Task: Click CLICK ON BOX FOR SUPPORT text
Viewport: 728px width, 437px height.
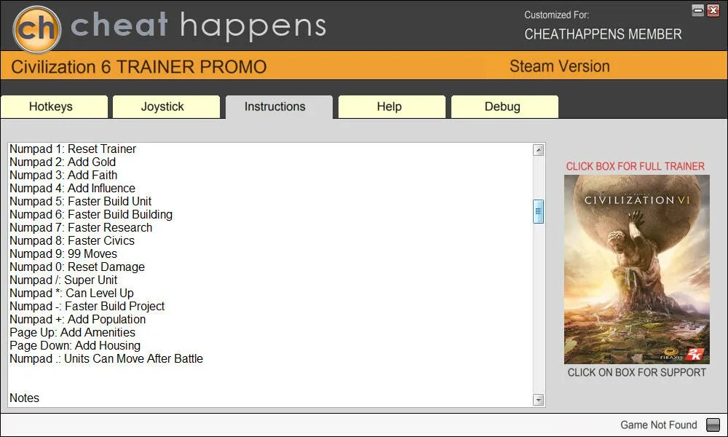Action: tap(636, 372)
